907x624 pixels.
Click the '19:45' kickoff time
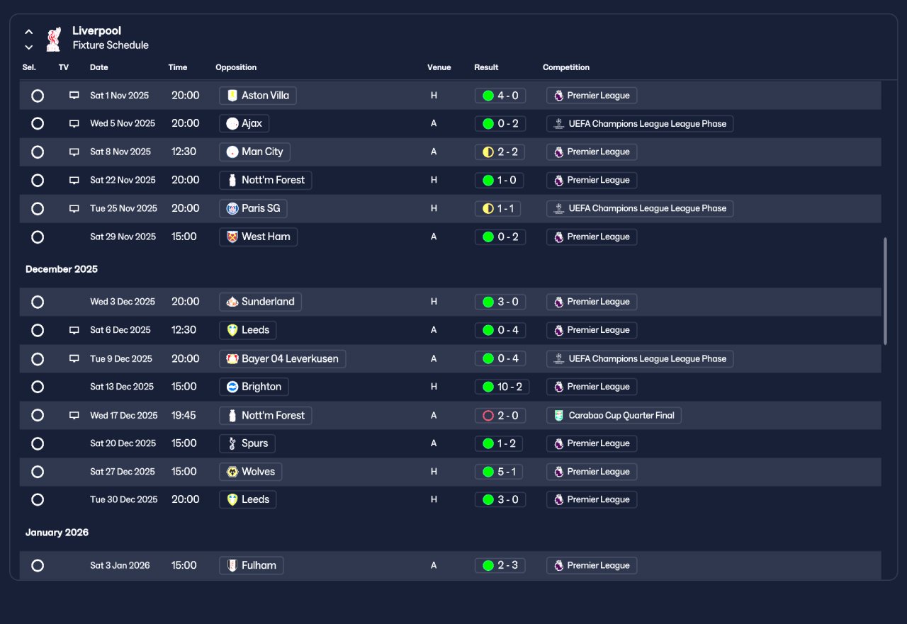pos(184,415)
